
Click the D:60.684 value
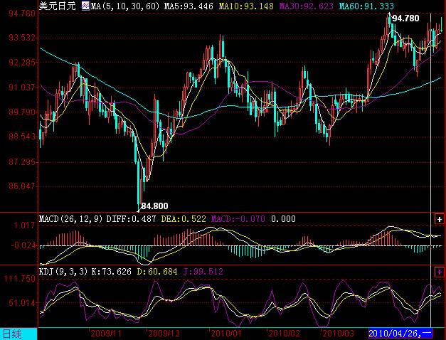(157, 272)
